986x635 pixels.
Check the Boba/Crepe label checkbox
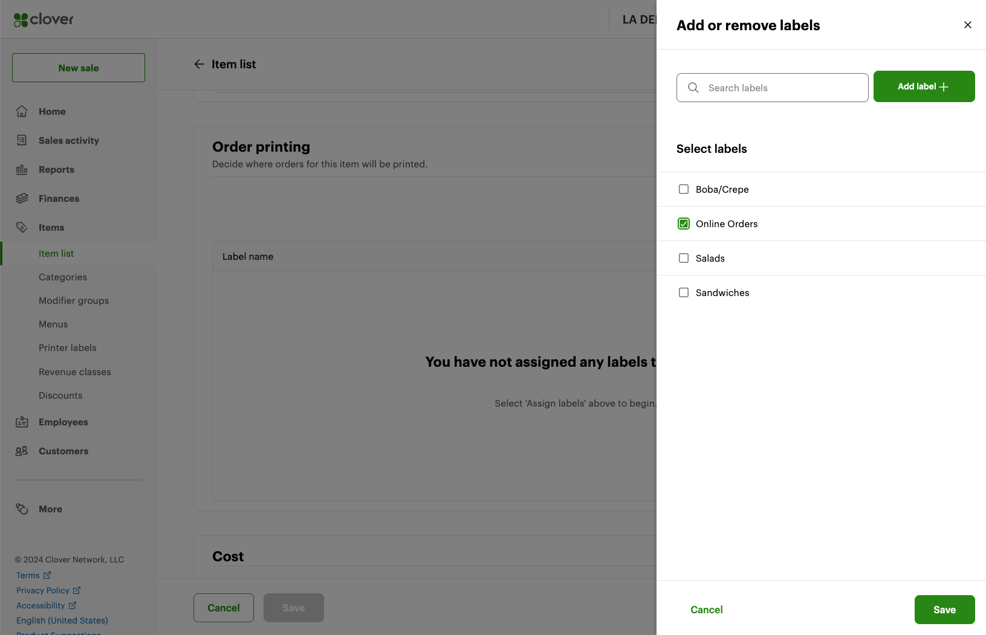click(x=684, y=189)
